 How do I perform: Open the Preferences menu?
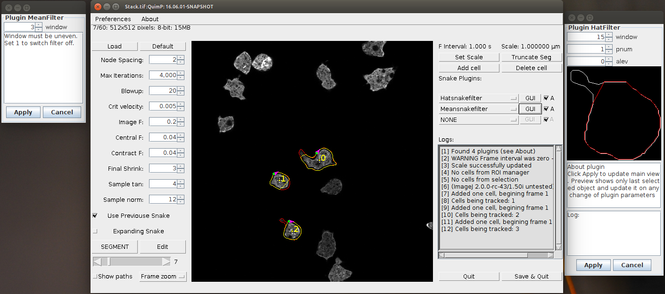[113, 19]
